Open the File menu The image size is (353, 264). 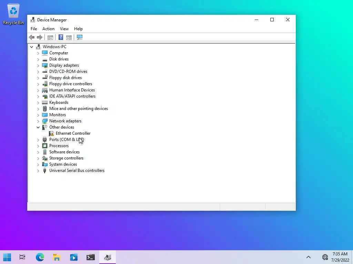click(x=34, y=29)
